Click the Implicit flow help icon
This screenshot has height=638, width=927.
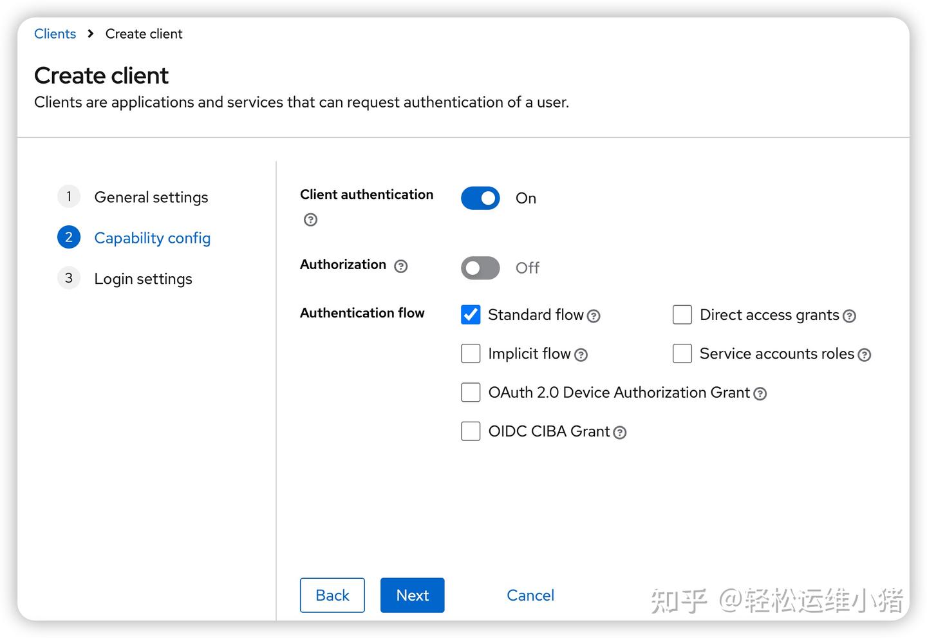click(581, 355)
